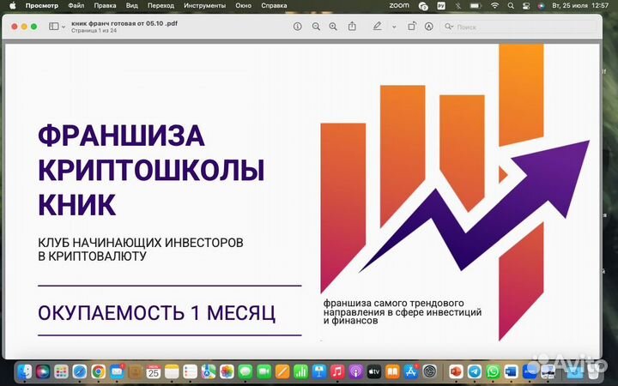Screen dimensions: 618x386
Task: Click the Страница 1 из 24 subtitle
Action: point(94,30)
